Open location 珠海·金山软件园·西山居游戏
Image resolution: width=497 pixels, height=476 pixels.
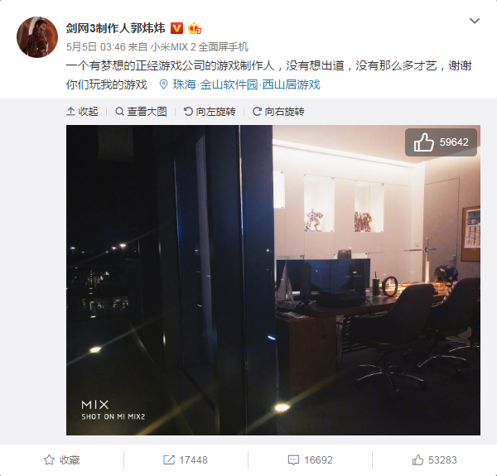[246, 85]
